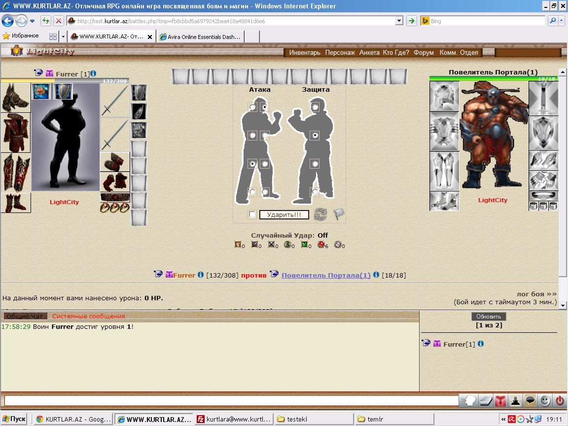Click the fist ability icon above Furrer avatar
This screenshot has width=568, height=426.
click(x=41, y=91)
